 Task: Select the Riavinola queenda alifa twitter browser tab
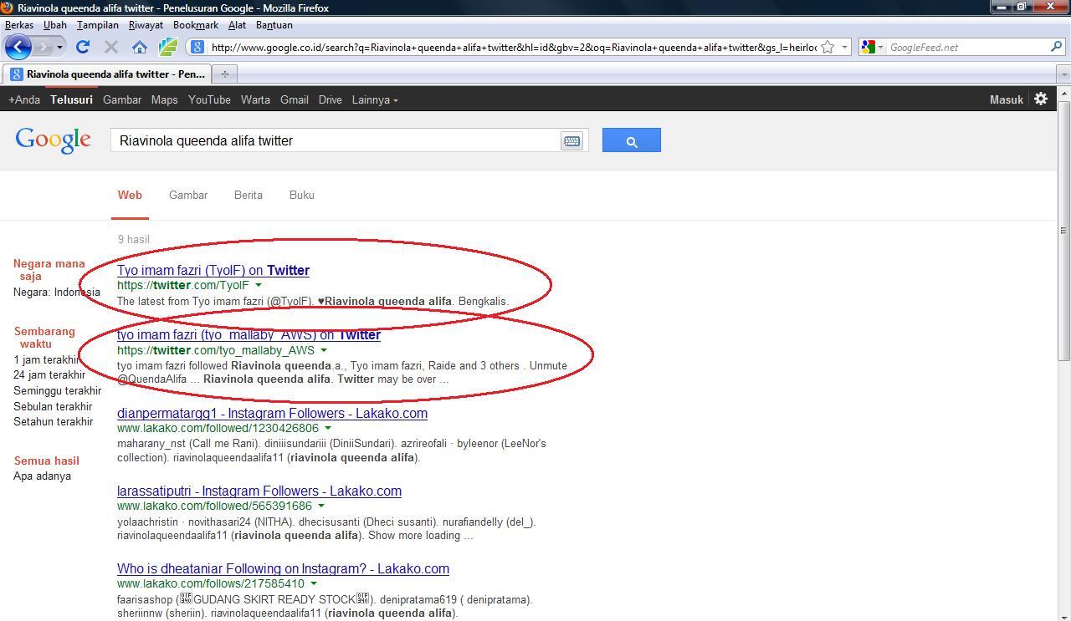(106, 74)
